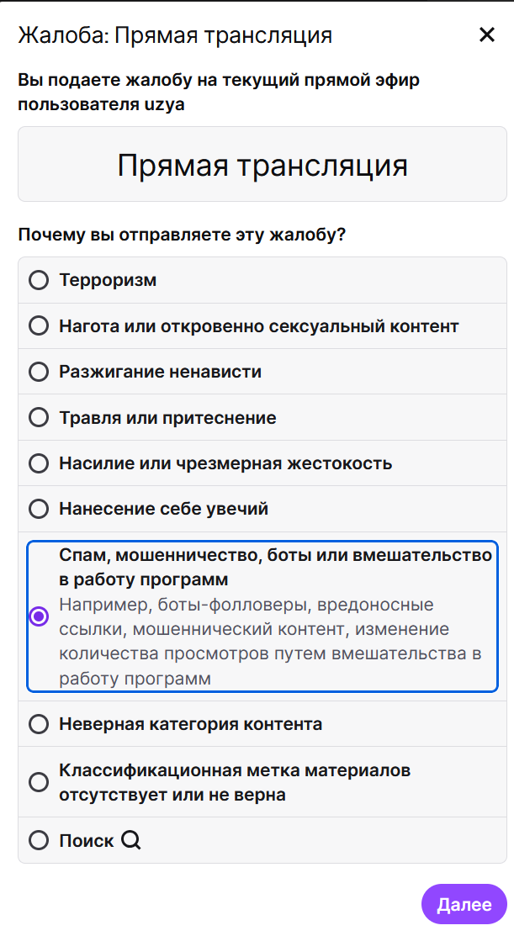Image resolution: width=514 pixels, height=936 pixels.
Task: Pick the Травля или притеснение reason
Action: (x=39, y=417)
